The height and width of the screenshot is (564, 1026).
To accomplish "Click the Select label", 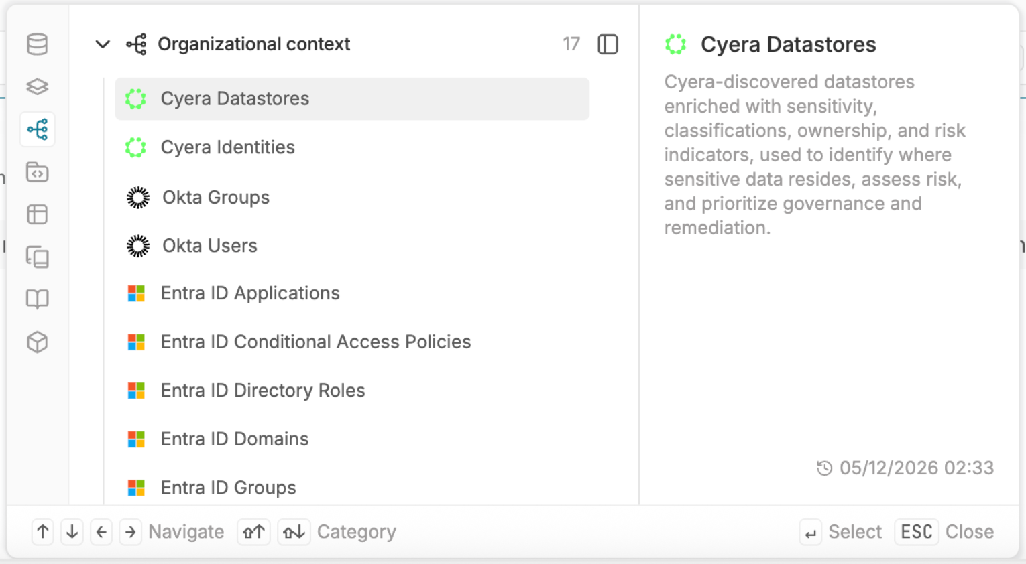I will pos(855,532).
